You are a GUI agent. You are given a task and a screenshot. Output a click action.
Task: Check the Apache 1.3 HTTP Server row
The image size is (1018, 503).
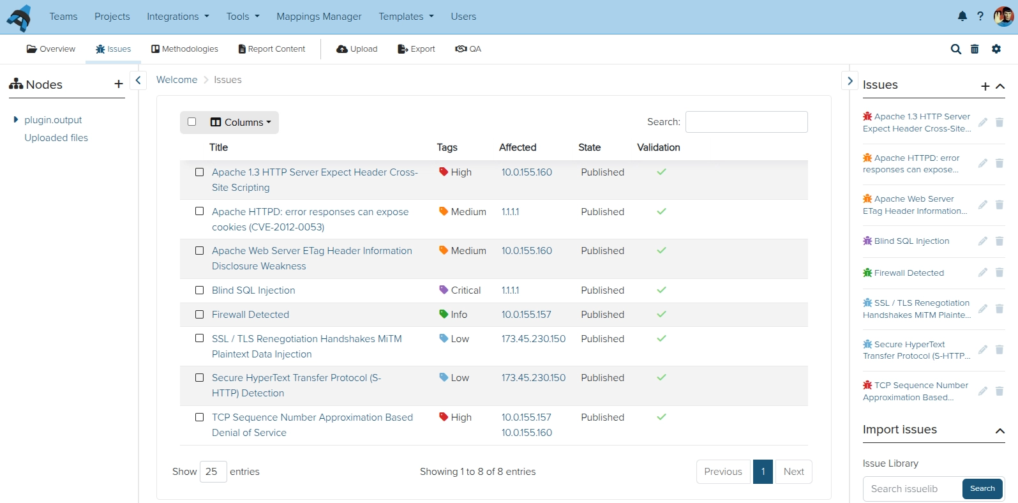(x=199, y=172)
